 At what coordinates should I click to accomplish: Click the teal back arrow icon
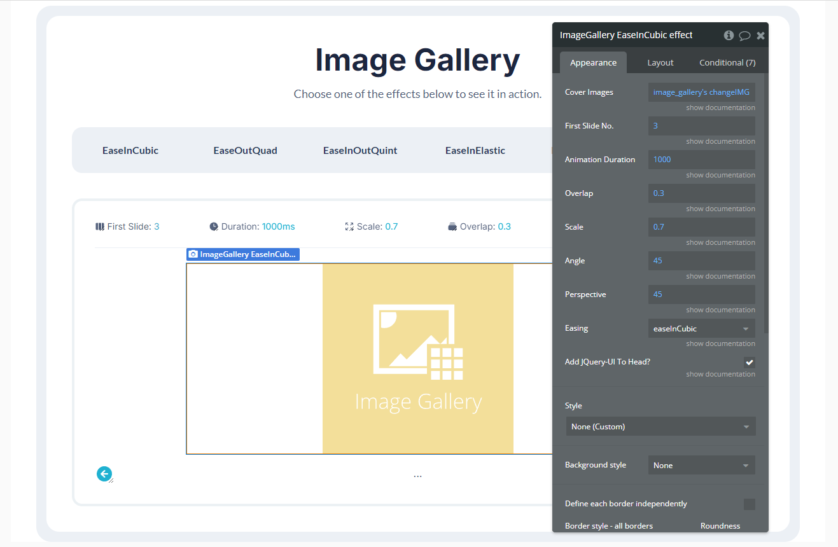pyautogui.click(x=104, y=474)
